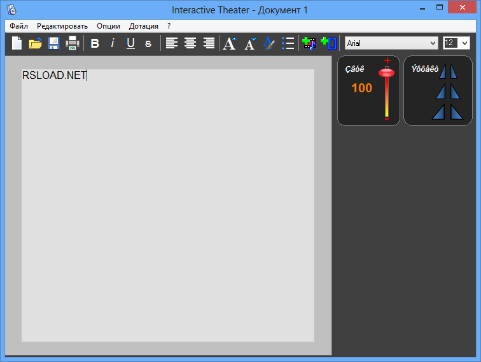Click the medium left triangle effect

pos(440,92)
